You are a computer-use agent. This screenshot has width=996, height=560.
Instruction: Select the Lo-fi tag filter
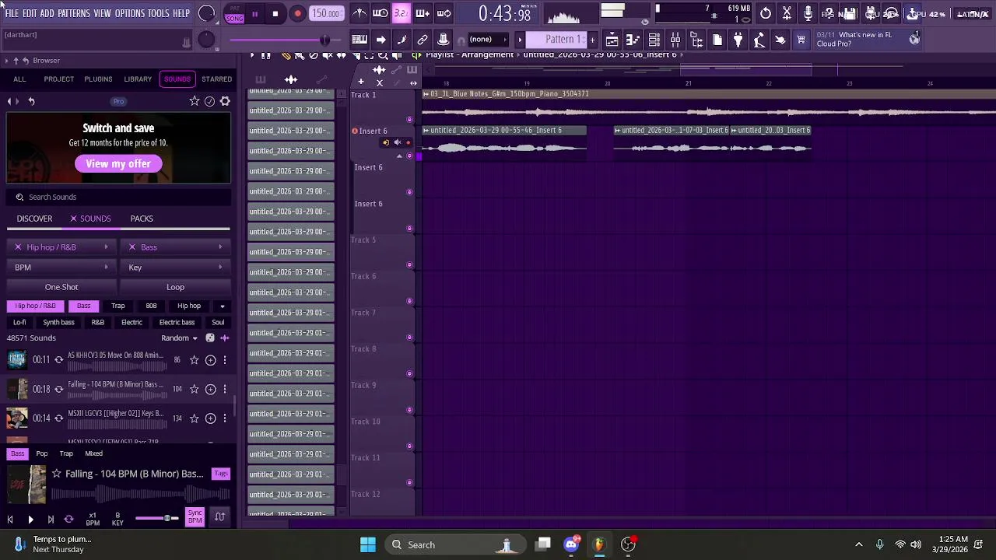click(19, 323)
